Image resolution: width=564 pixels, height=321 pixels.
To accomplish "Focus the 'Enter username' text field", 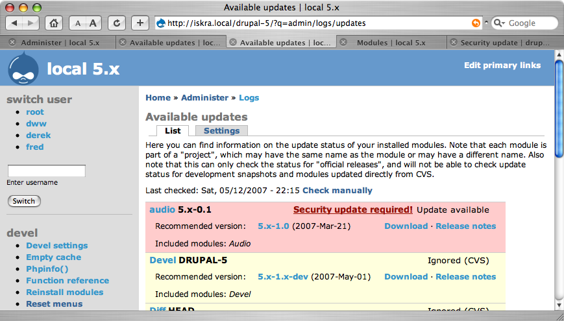I will (x=47, y=171).
